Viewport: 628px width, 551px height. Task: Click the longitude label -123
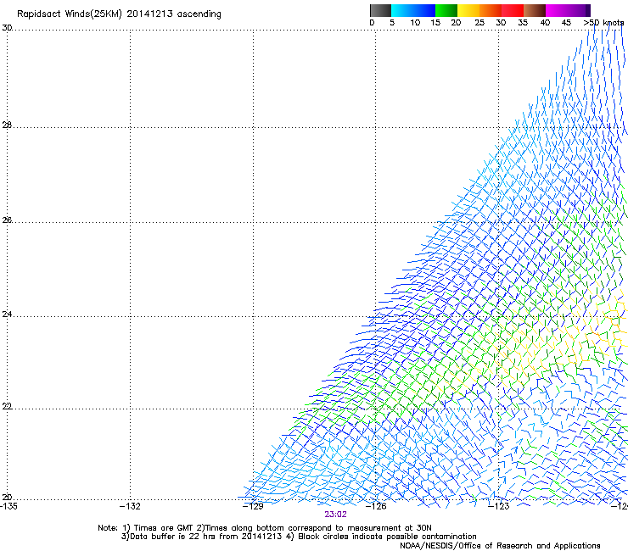(499, 506)
